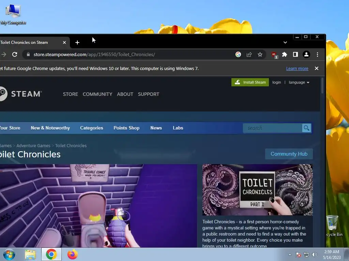This screenshot has width=349, height=261.
Task: Open a new Chrome tab
Action: click(77, 42)
